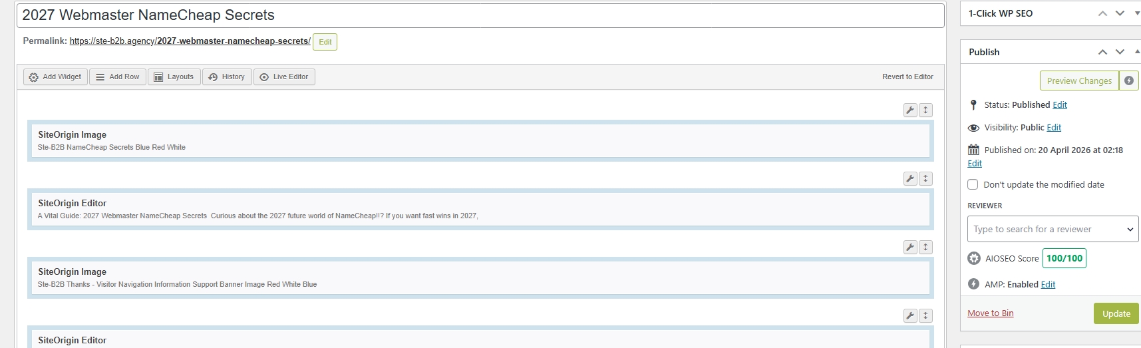Viewport: 1141px width, 348px height.
Task: Open wrench settings for first SiteOrigin Image row
Action: pyautogui.click(x=910, y=110)
